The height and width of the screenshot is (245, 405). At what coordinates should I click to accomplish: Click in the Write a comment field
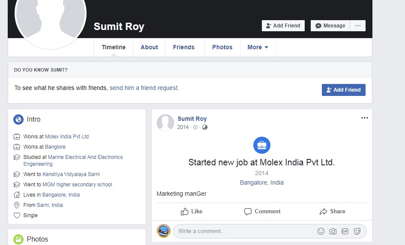[244, 231]
